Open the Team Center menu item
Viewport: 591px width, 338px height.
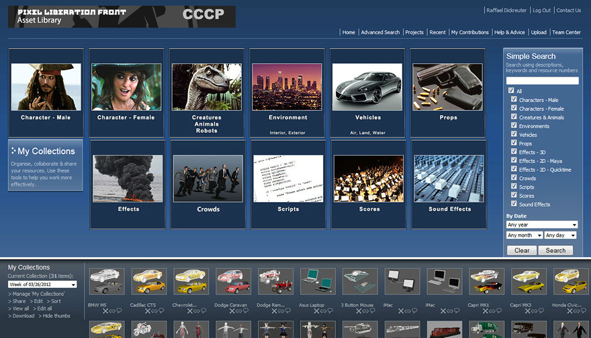(566, 32)
